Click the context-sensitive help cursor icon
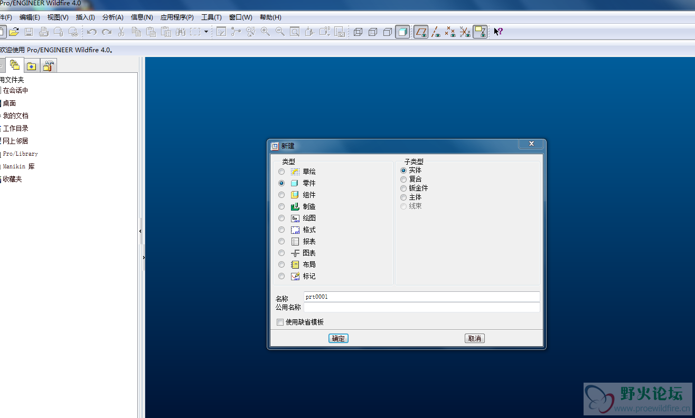 (x=498, y=32)
